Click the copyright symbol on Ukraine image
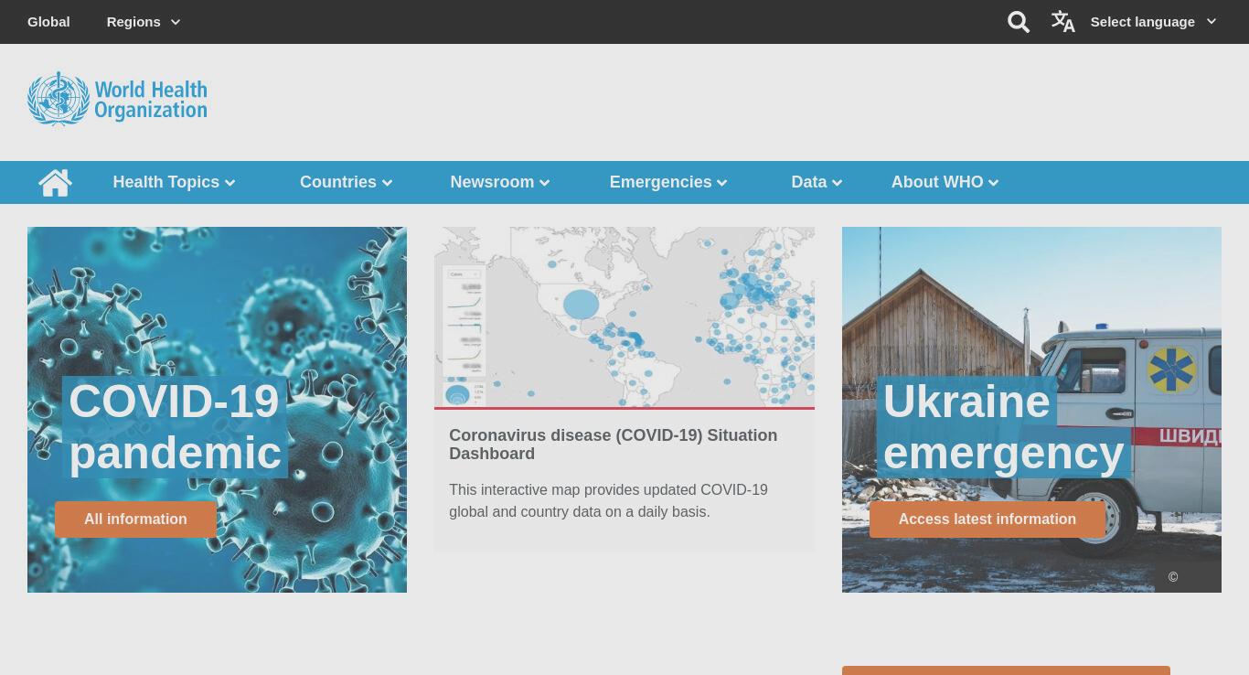This screenshot has width=1249, height=675. click(x=1173, y=577)
